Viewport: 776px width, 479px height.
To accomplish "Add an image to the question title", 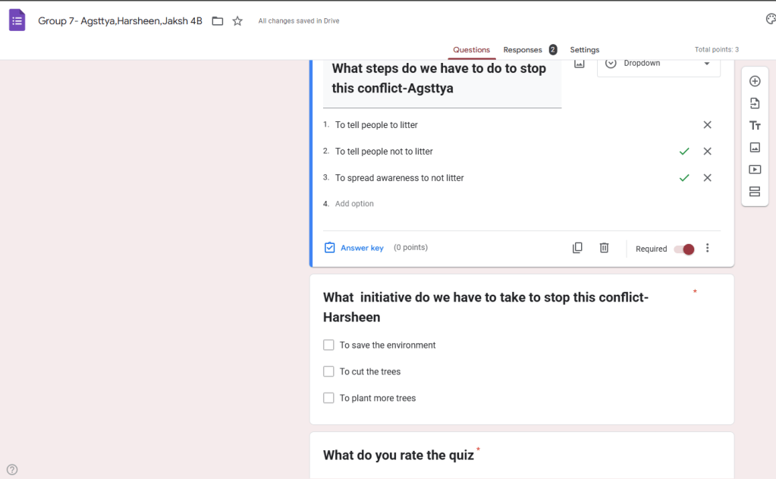I will (579, 64).
